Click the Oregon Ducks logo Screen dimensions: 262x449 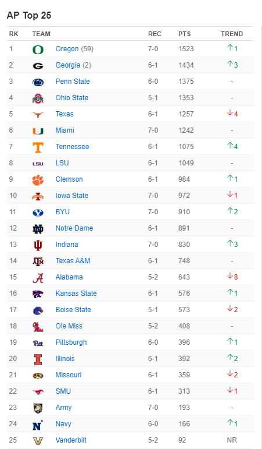pyautogui.click(x=38, y=50)
